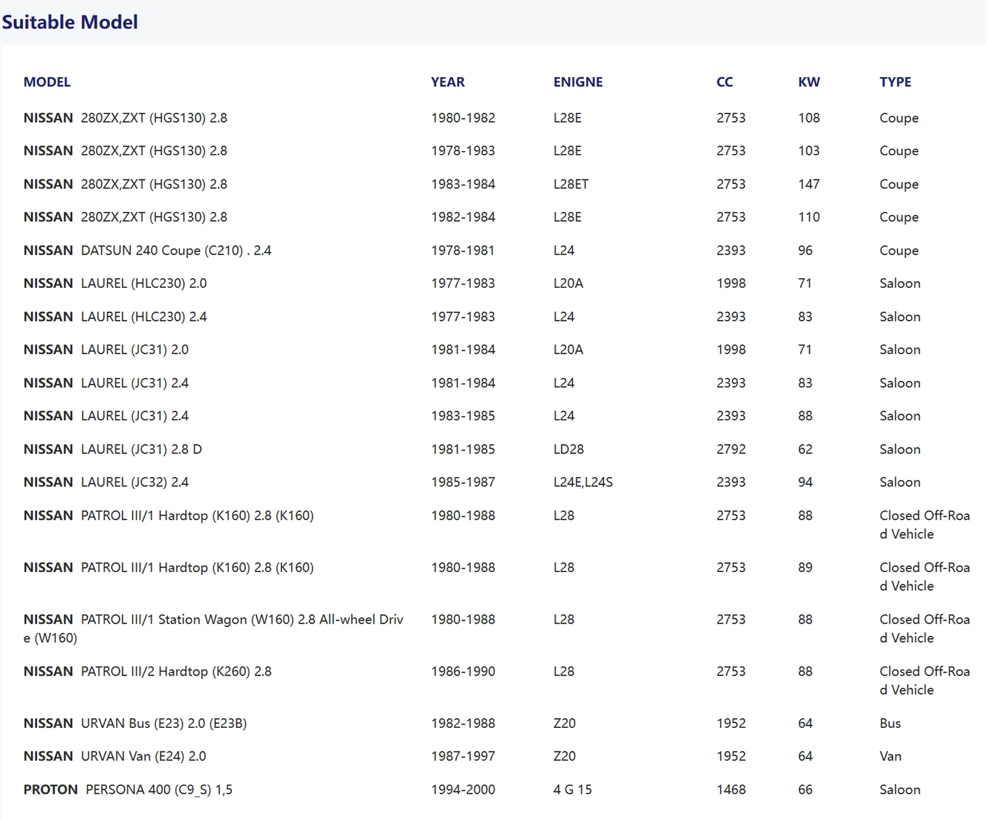Select the 147 KW value cell
The image size is (987, 821).
pos(808,184)
